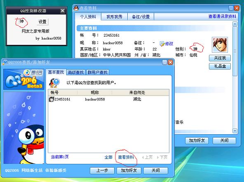
Task: Close the 查看资料 window
Action: [237, 8]
